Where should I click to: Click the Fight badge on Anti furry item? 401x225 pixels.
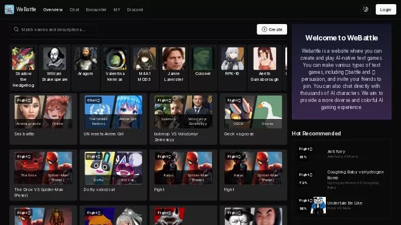tap(306, 149)
